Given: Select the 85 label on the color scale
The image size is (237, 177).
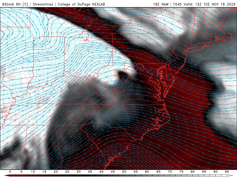Looking at the screenshot, I should (204, 172).
